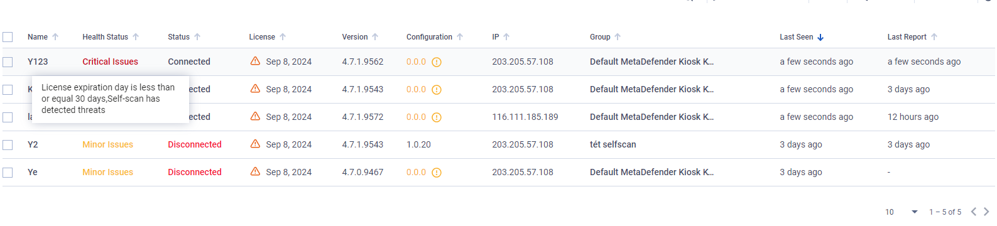This screenshot has height=226, width=997.
Task: Click license warning triangle in 4.7.1.9572 row
Action: click(x=255, y=116)
